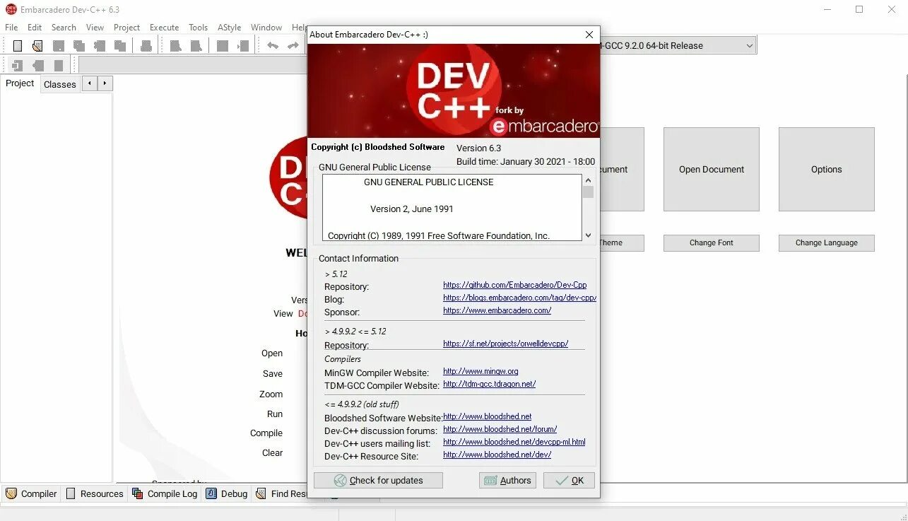The width and height of the screenshot is (908, 521).
Task: Open the compiler set dropdown showing GCC 9.2.0
Action: click(677, 46)
